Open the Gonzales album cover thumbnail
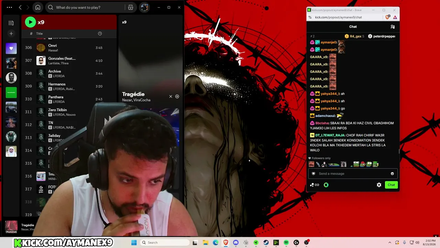 pos(41,61)
